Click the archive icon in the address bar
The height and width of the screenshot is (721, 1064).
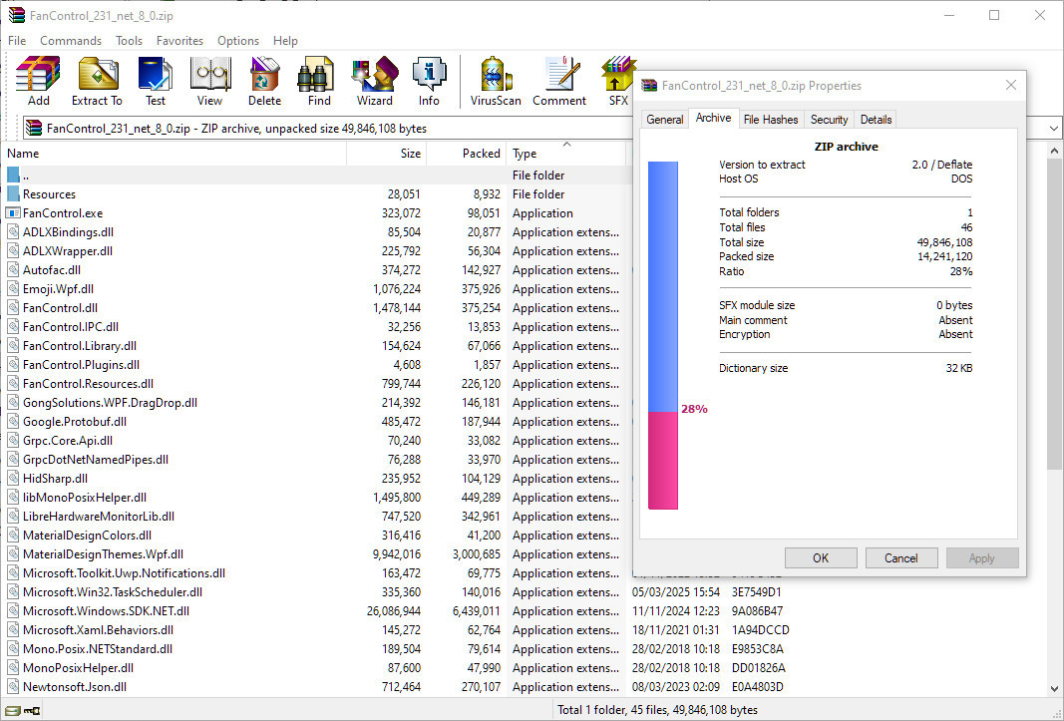coord(33,128)
